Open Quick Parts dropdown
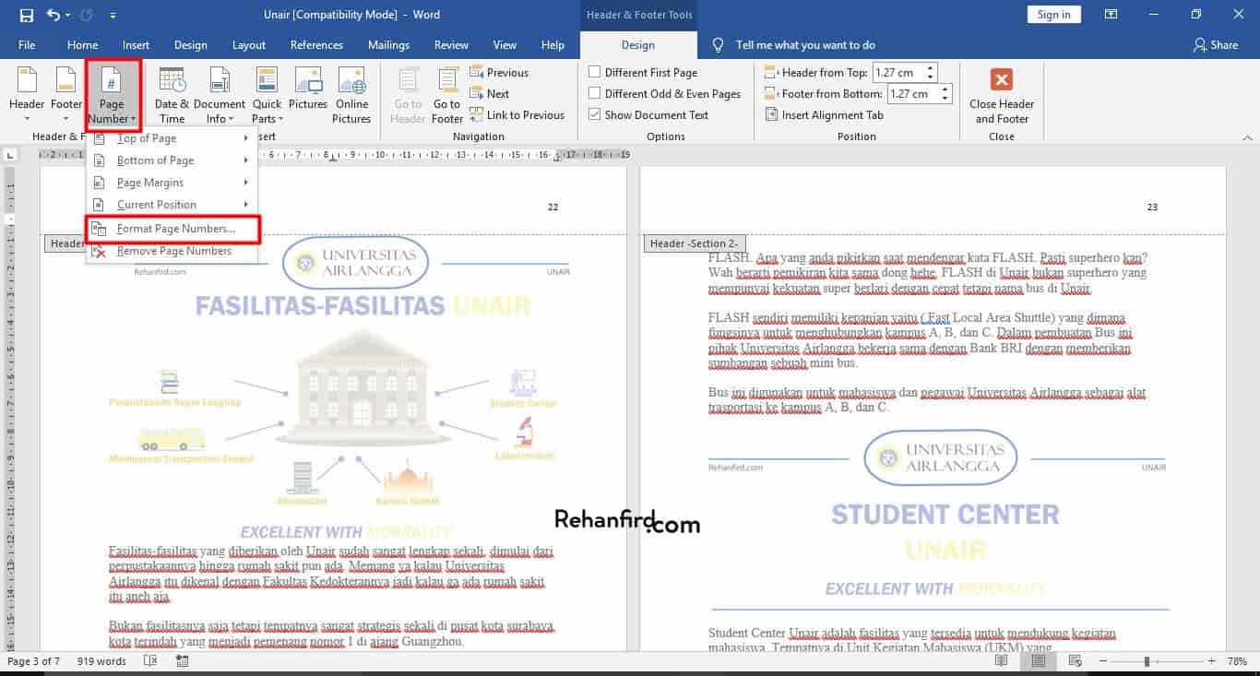Viewport: 1260px width, 676px height. point(267,96)
